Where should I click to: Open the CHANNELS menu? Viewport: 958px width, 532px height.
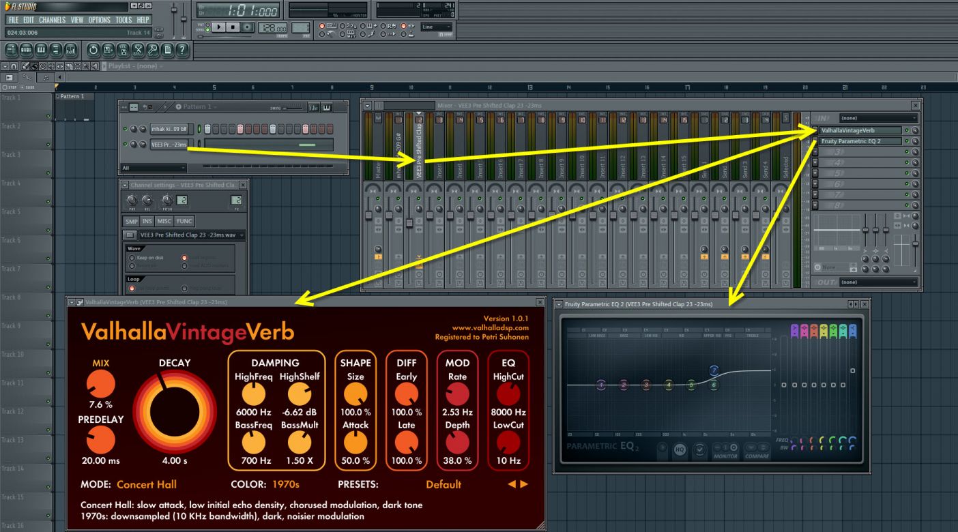click(x=52, y=20)
